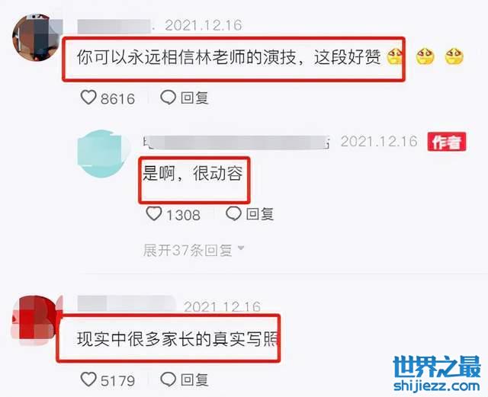Tap the first smiling emoji in top comment

click(395, 57)
